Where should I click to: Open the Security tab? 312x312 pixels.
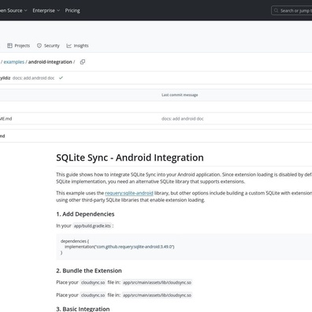(x=48, y=46)
